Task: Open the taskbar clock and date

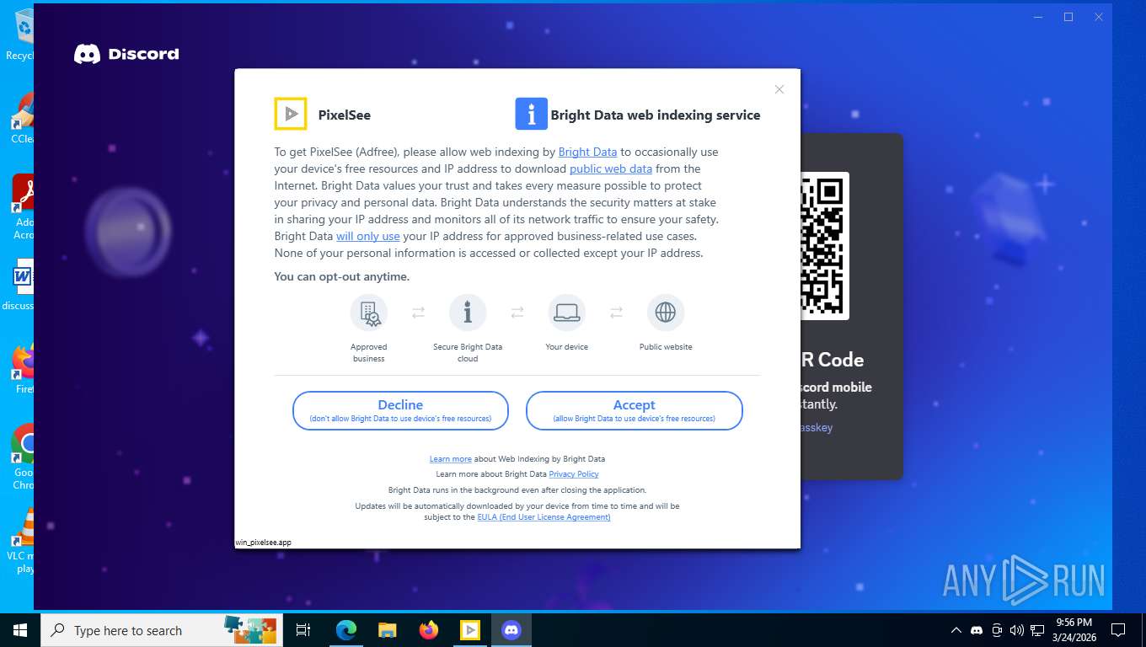Action: click(1074, 630)
